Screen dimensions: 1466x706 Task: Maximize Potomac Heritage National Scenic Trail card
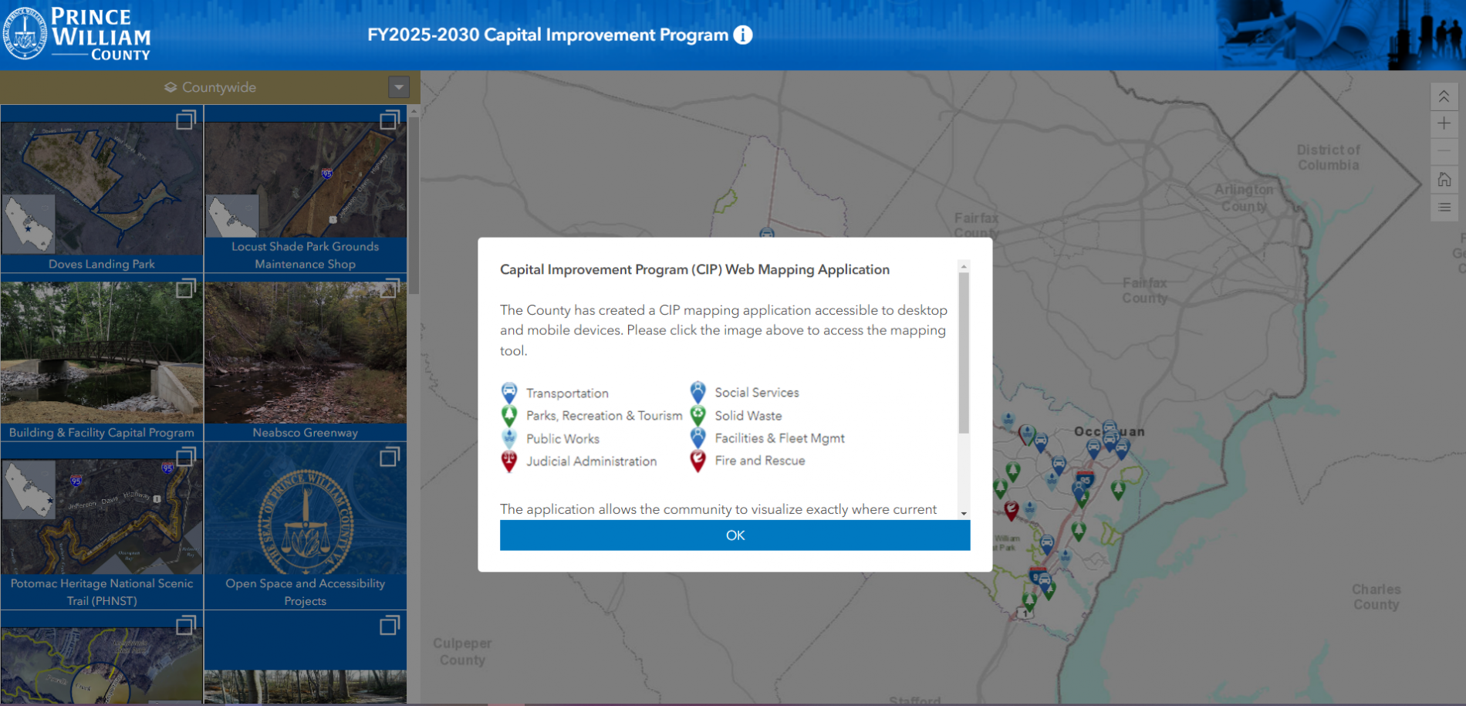186,456
